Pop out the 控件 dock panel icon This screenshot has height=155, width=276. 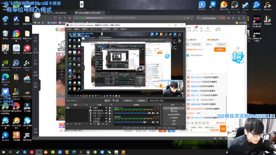point(184,105)
